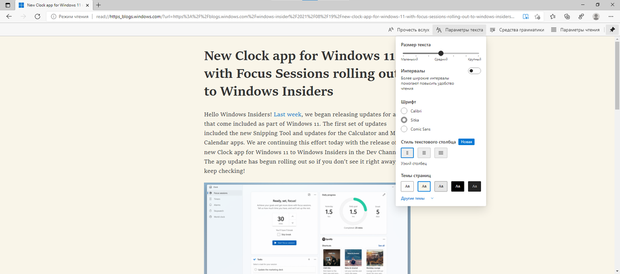Select the white page theme

click(x=407, y=186)
